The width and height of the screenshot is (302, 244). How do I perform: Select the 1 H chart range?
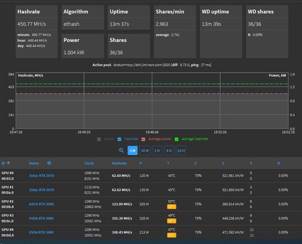click(157, 150)
